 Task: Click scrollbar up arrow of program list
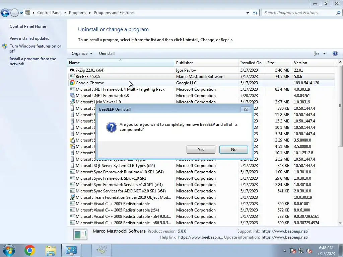(x=340, y=62)
